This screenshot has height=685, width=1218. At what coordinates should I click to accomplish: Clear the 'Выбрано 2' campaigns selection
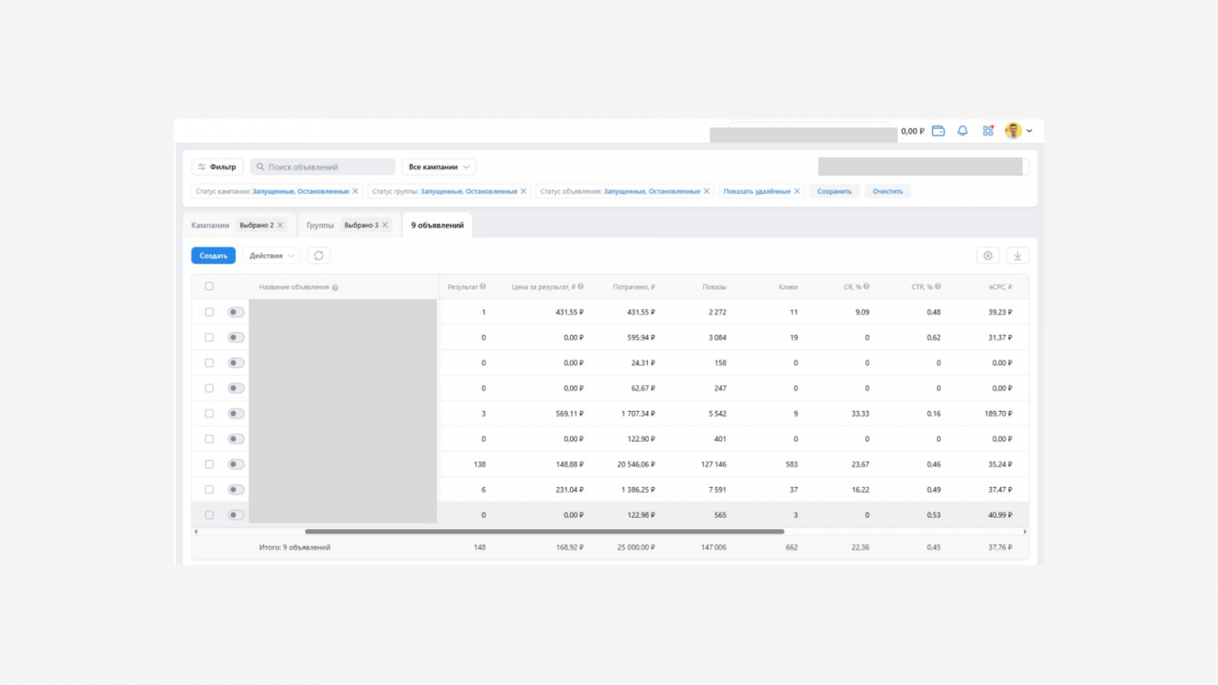[x=280, y=225]
